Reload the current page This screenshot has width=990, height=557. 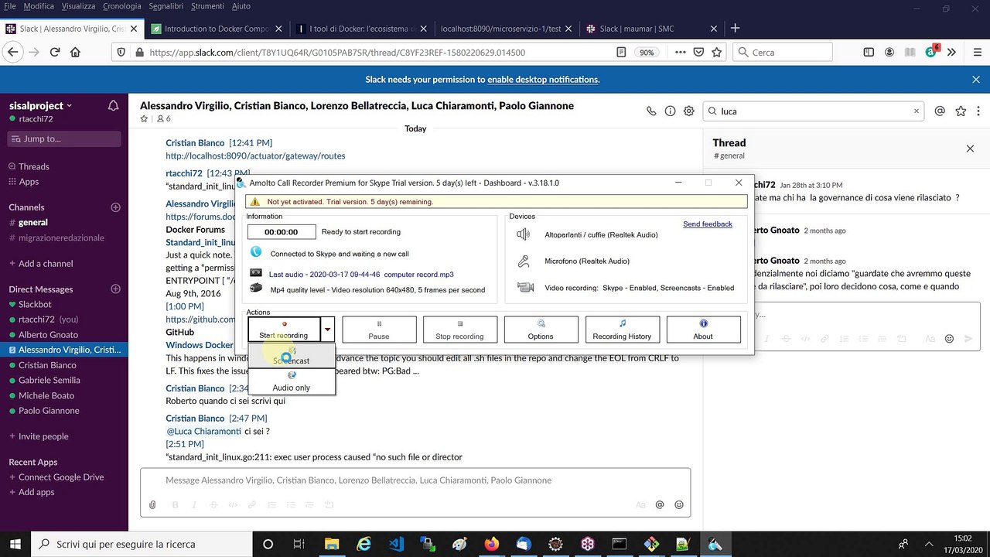click(55, 53)
